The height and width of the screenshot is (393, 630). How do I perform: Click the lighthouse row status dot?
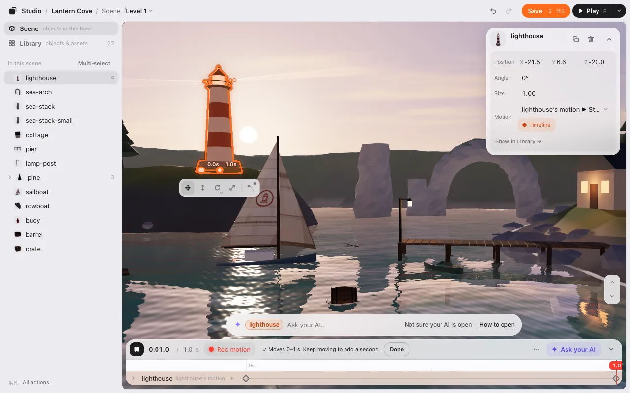pos(113,78)
